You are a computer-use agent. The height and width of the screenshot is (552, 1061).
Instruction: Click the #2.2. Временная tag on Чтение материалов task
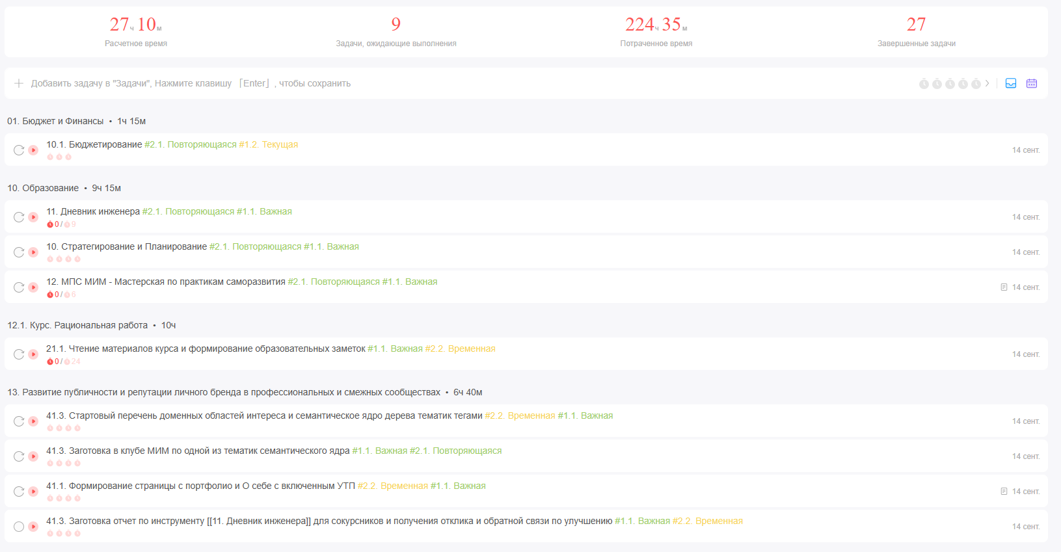[x=460, y=348]
